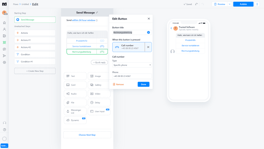
Task: Click the Produkthilfe button in message editor
Action: [x=82, y=41]
